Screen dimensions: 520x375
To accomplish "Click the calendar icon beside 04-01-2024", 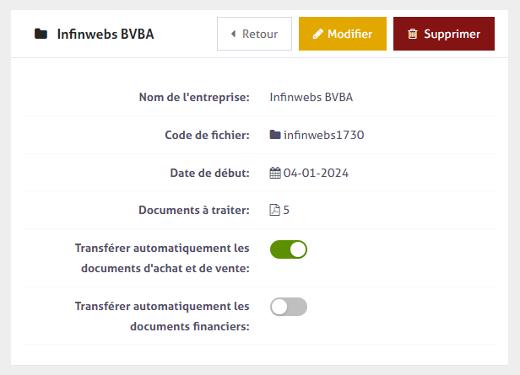I will (x=275, y=173).
